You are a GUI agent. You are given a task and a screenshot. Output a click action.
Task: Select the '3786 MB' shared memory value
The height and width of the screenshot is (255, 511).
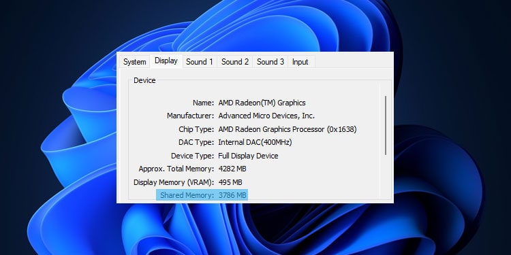(232, 195)
